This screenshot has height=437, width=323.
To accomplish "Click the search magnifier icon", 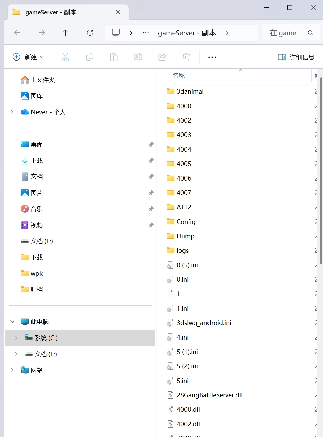I will click(311, 33).
